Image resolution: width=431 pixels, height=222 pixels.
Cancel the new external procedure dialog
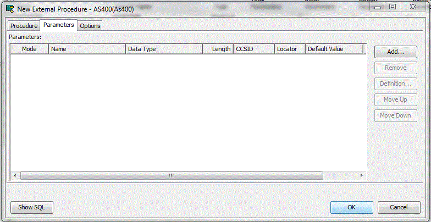399,207
